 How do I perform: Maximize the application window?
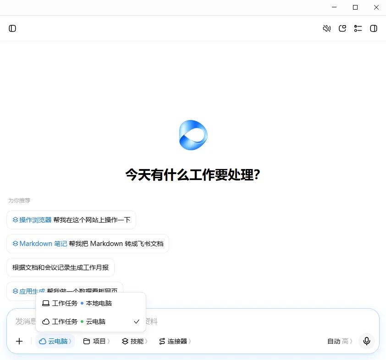355,7
